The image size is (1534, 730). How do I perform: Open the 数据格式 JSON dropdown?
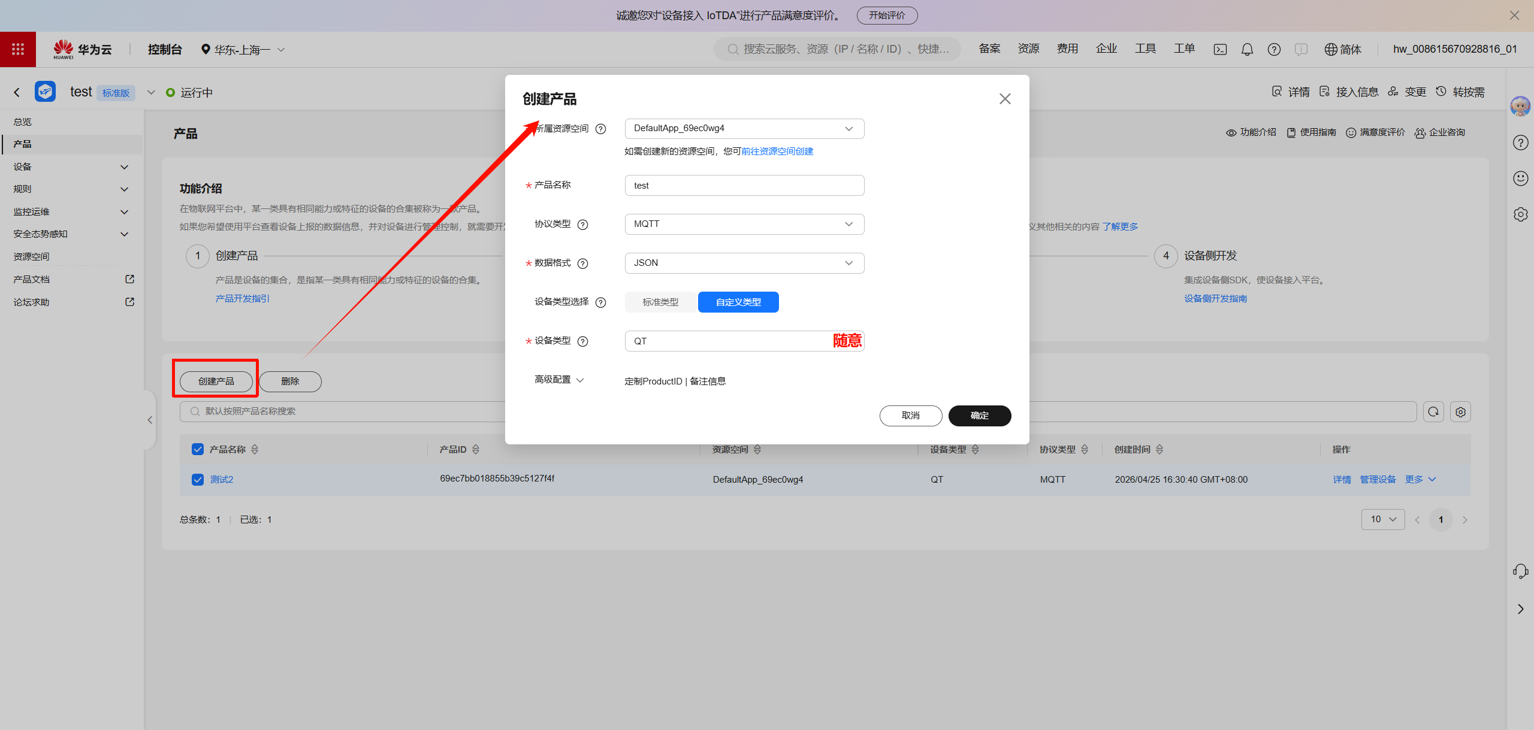click(744, 263)
